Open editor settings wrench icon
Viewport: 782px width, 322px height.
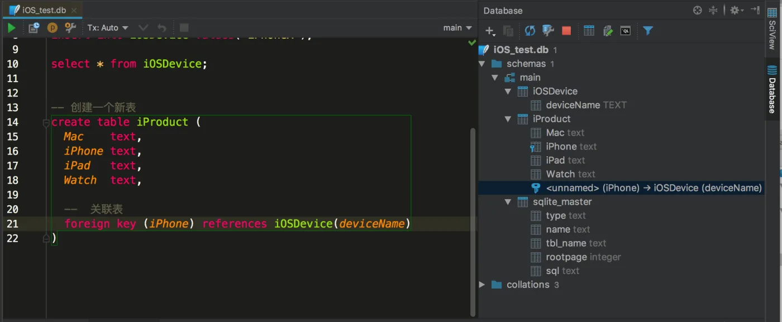[70, 27]
